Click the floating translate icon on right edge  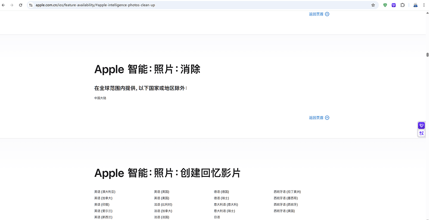coord(421,133)
